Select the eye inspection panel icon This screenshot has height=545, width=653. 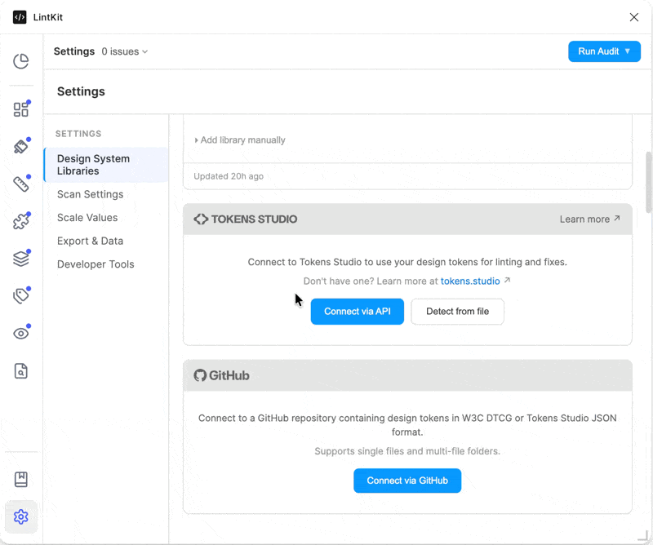pos(21,333)
